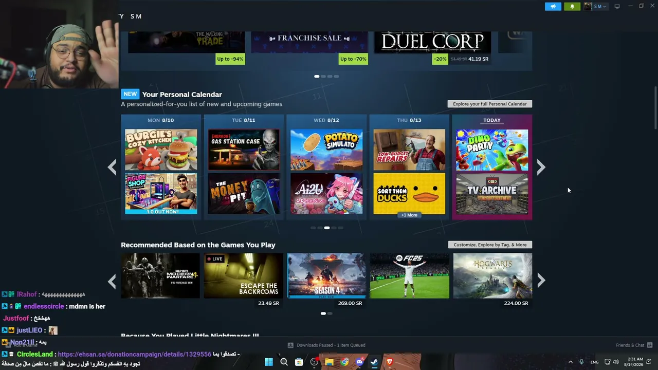Image resolution: width=658 pixels, height=370 pixels.
Task: Click the Up to -94% discount badge
Action: (230, 59)
